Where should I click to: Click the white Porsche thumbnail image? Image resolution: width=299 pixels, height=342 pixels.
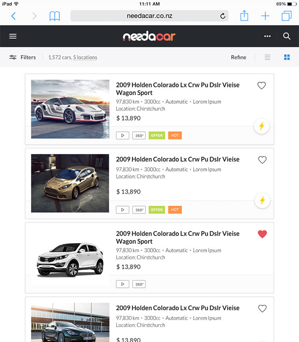pyautogui.click(x=70, y=109)
